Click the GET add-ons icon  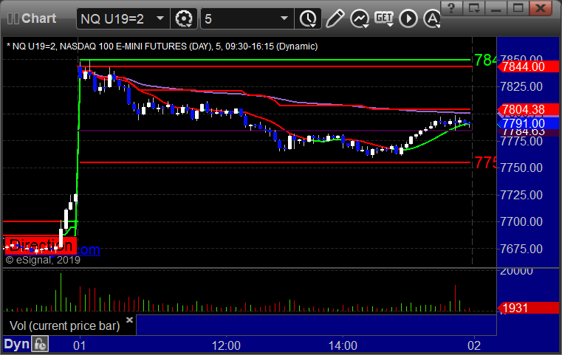pos(384,18)
